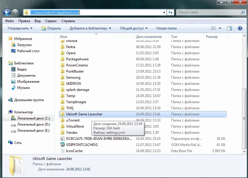Click the folder icon in the address bar
This screenshot has width=248, height=178.
(27, 12)
